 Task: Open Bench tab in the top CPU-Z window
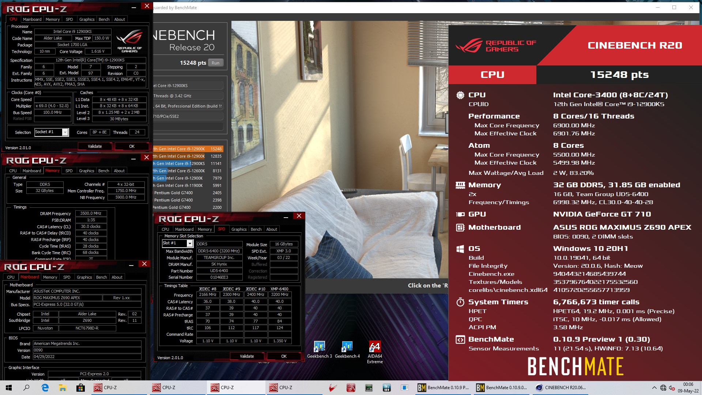[x=104, y=19]
